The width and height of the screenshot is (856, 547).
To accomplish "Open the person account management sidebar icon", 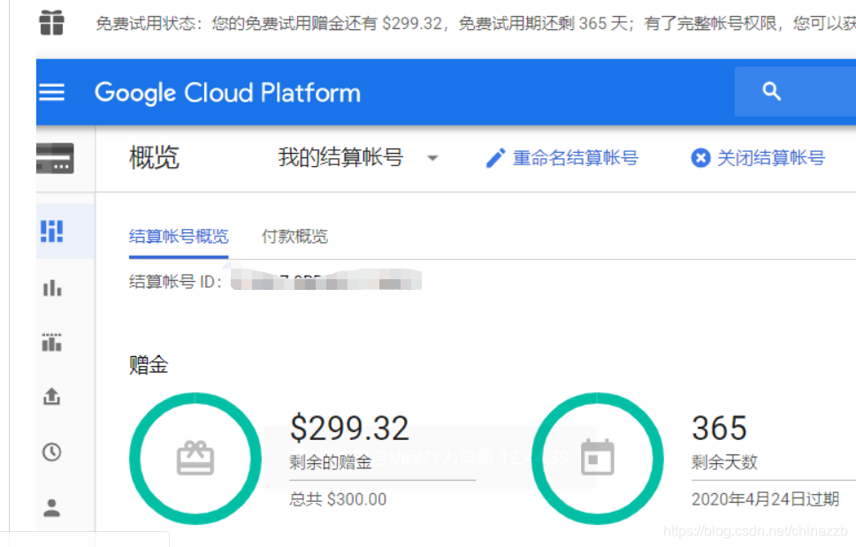I will [x=52, y=508].
